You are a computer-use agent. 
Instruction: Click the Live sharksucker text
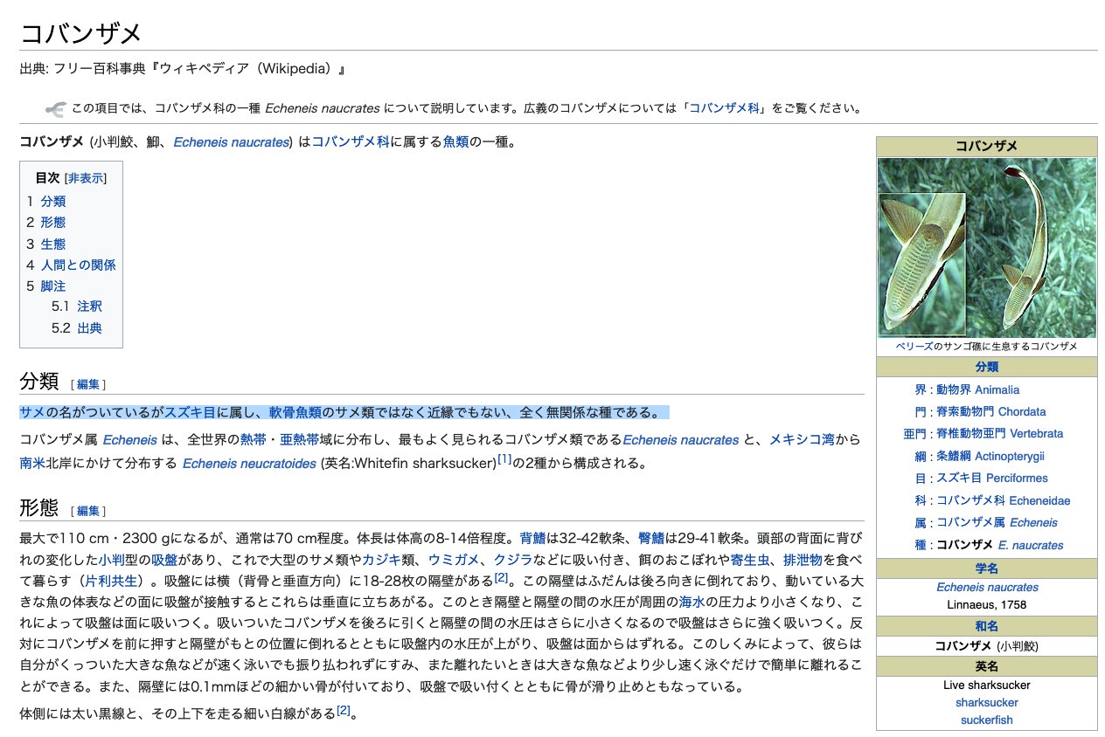click(987, 685)
